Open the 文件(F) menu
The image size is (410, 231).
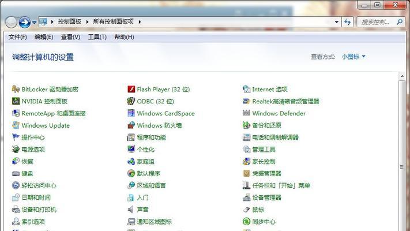pyautogui.click(x=17, y=37)
